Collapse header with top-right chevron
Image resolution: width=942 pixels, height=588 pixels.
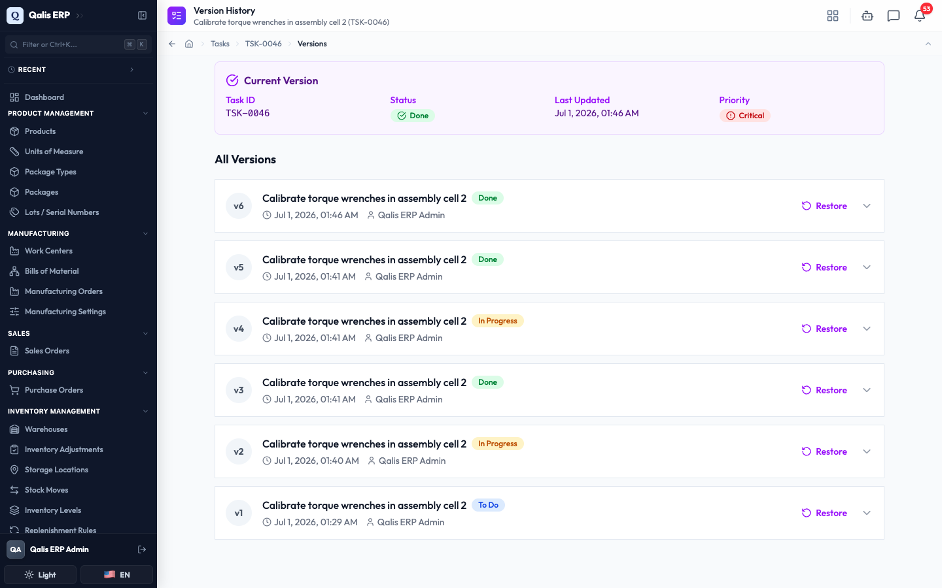coord(928,44)
